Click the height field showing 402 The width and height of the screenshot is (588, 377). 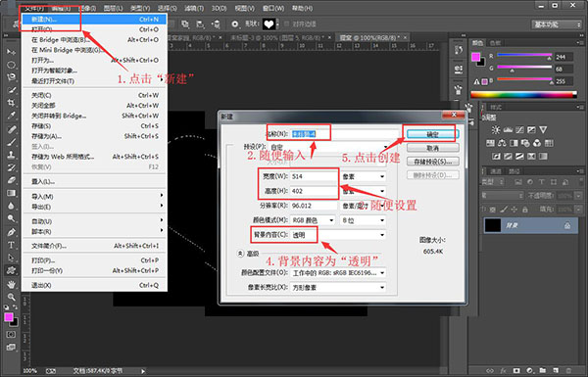[314, 191]
